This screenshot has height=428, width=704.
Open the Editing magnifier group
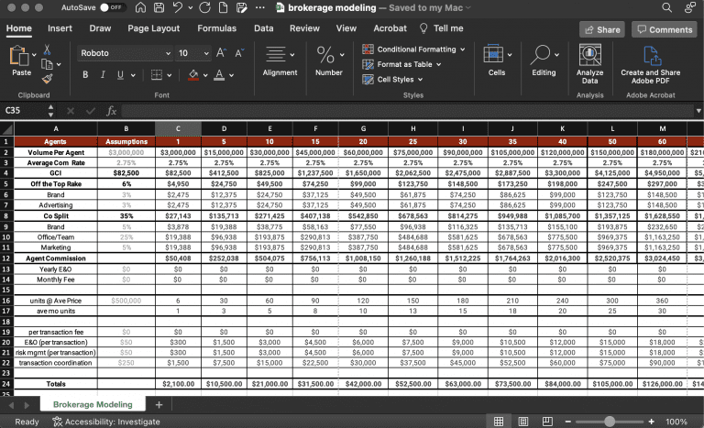[x=544, y=61]
